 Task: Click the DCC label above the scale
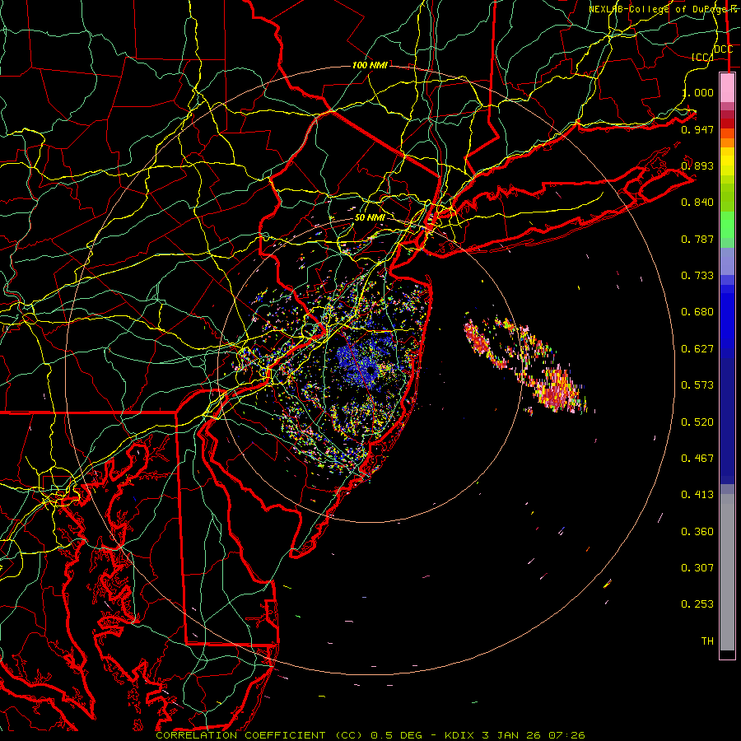click(724, 49)
